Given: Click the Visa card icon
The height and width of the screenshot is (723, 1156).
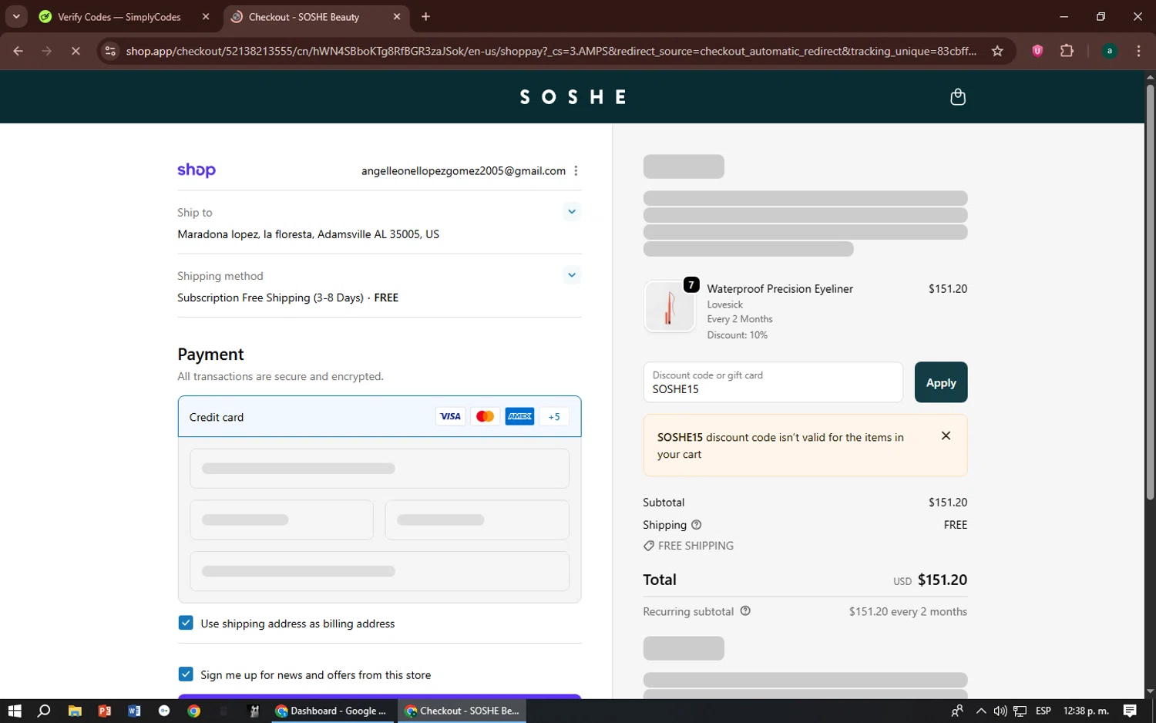Looking at the screenshot, I should 450,417.
